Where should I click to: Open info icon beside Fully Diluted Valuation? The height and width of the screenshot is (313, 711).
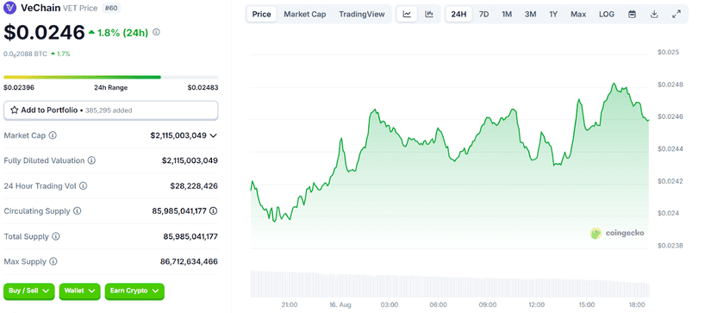pos(91,160)
